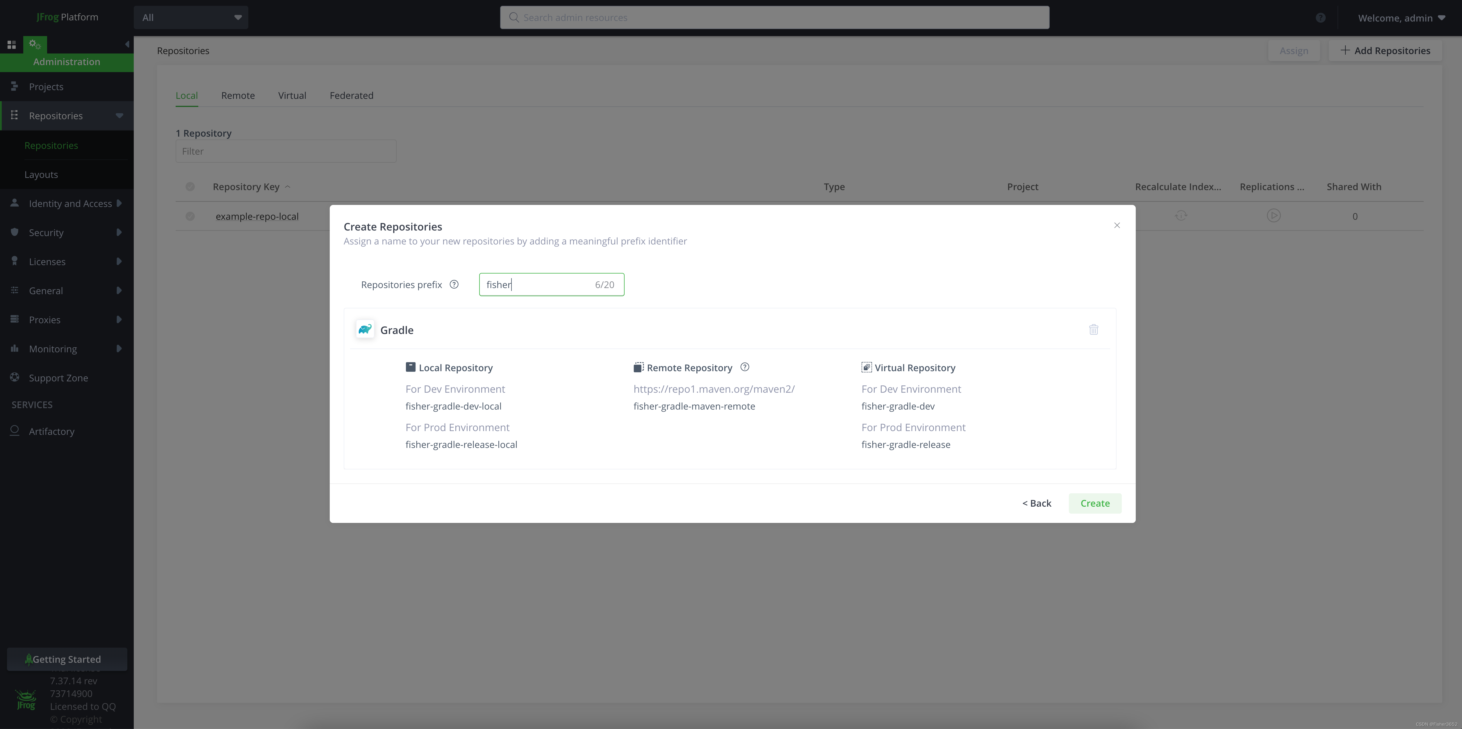Click the Create button in dialog
Viewport: 1462px width, 729px height.
[1094, 503]
